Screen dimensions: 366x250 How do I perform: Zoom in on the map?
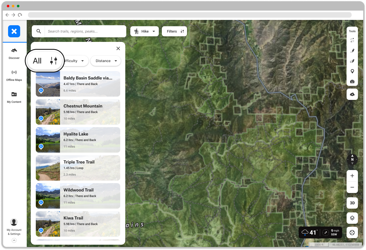click(352, 176)
